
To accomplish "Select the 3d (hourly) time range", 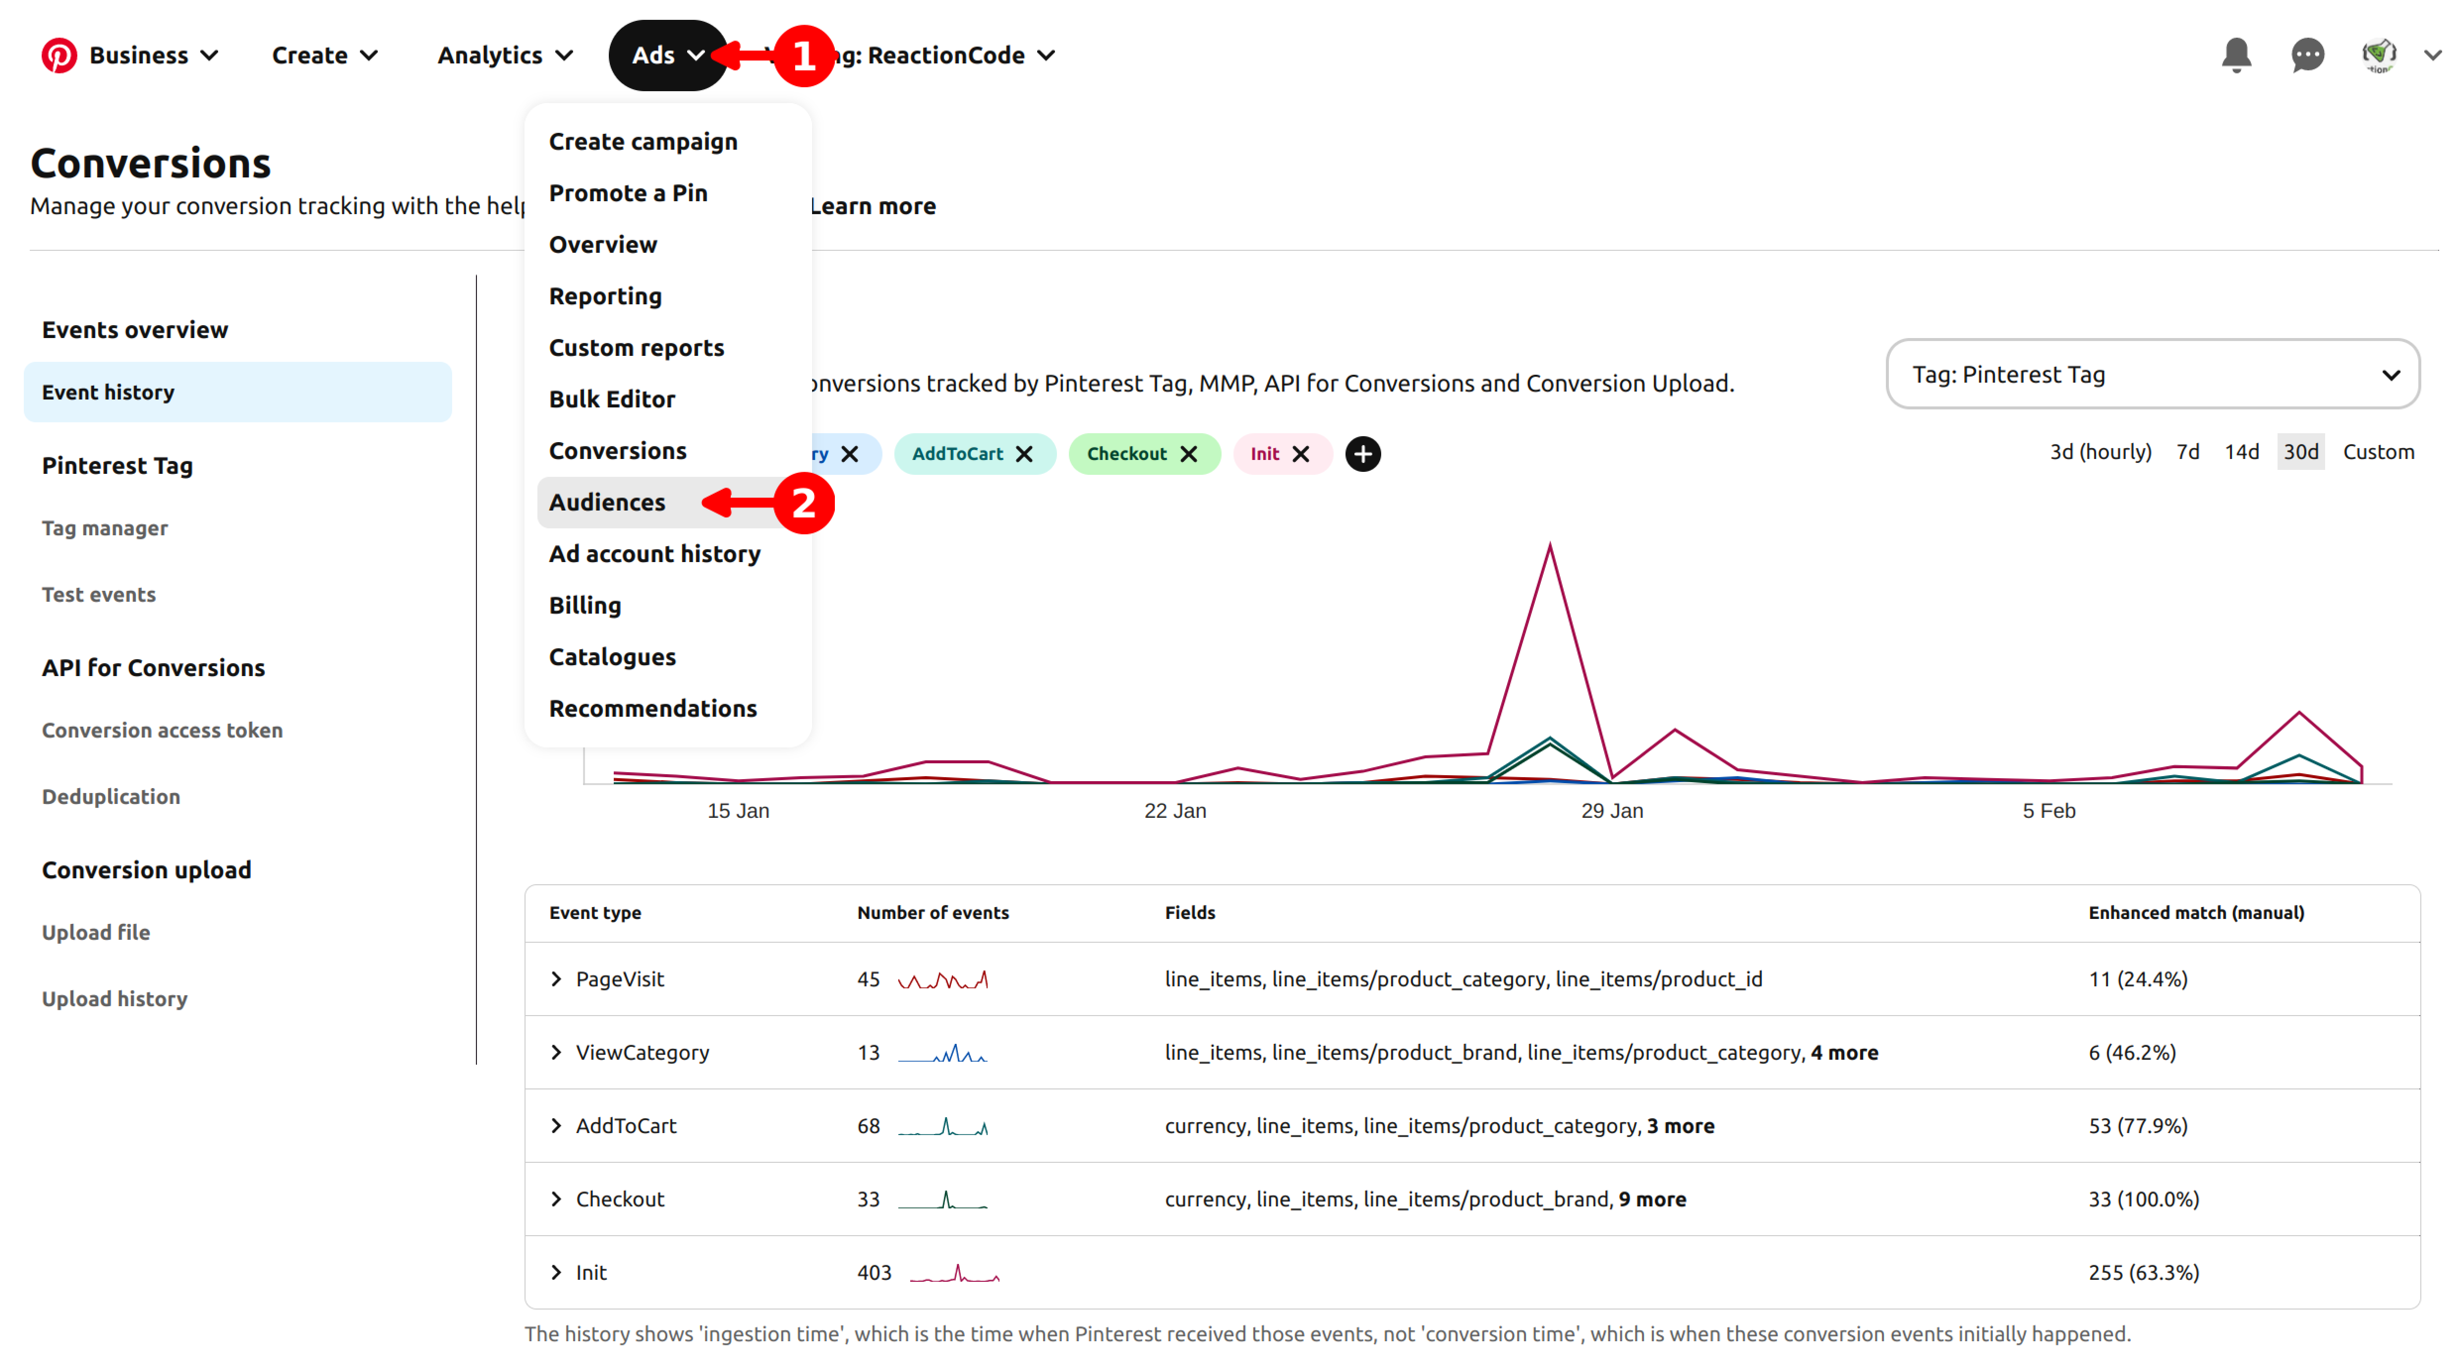I will click(2100, 452).
